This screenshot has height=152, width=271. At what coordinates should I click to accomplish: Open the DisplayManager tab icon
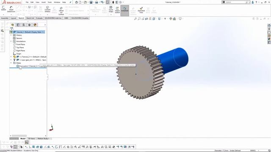point(35,25)
